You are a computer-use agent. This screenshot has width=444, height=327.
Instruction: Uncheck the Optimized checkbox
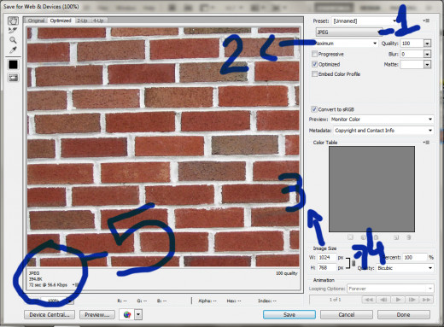314,64
